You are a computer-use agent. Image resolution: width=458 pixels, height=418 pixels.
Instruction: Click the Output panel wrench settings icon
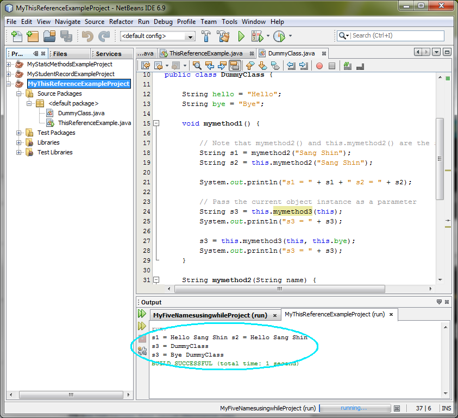[x=142, y=351]
